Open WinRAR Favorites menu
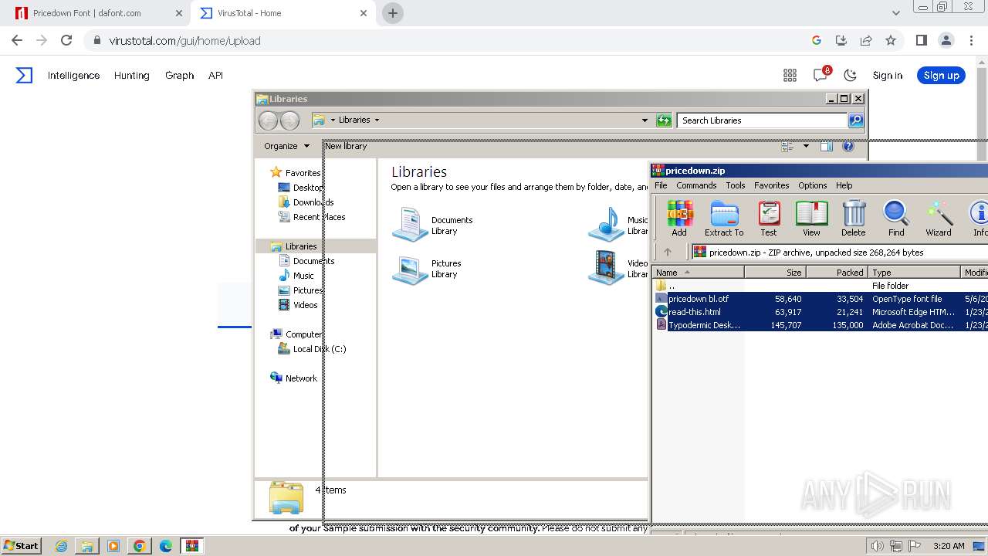Screen dimensions: 988x556 [x=771, y=185]
